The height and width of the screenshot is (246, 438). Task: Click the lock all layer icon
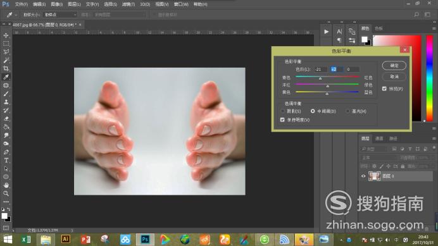(403, 166)
